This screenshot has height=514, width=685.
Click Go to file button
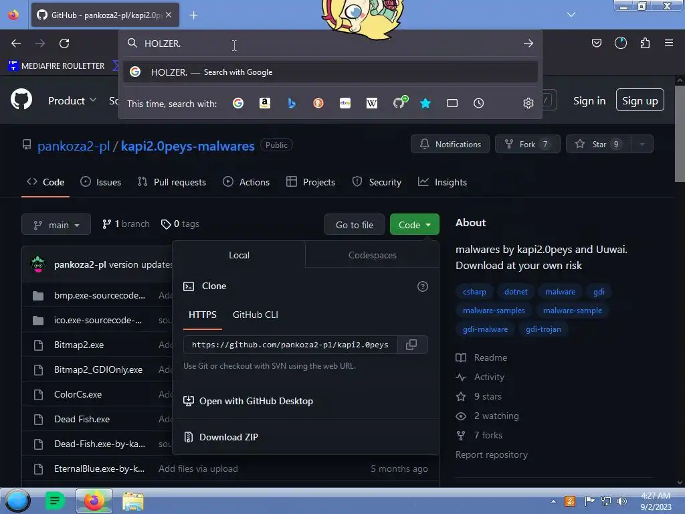pos(355,225)
